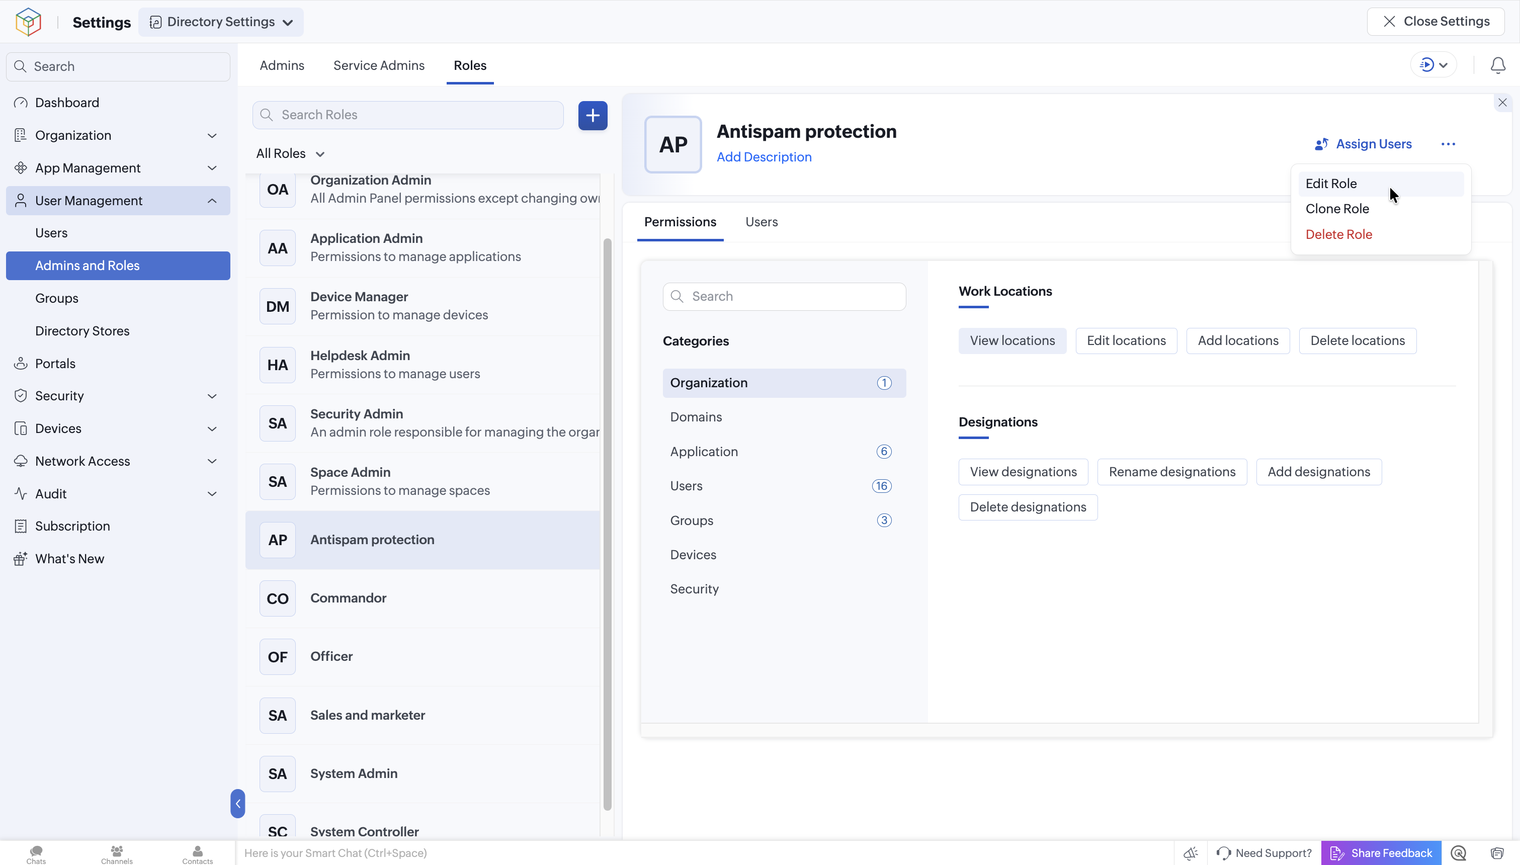Open the Directory Settings dropdown
This screenshot has width=1520, height=865.
(x=220, y=22)
